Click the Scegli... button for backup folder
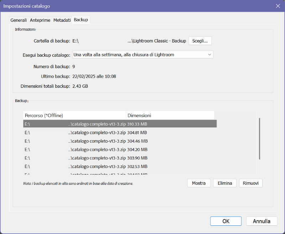Screen dimensions: 285x234 tap(200, 41)
